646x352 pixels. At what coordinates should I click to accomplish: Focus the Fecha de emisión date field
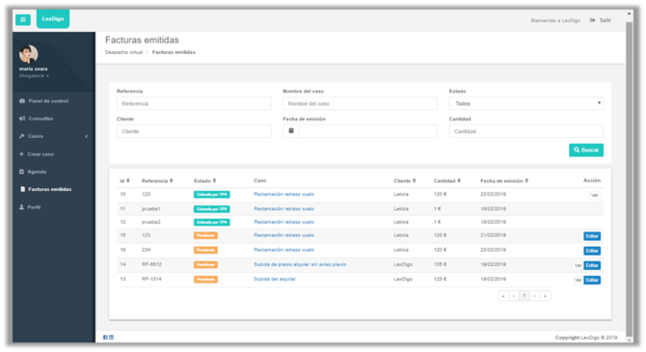click(368, 131)
